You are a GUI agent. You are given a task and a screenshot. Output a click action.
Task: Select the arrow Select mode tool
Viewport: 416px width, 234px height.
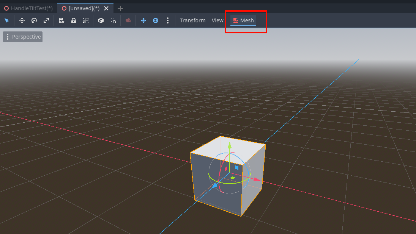point(7,20)
